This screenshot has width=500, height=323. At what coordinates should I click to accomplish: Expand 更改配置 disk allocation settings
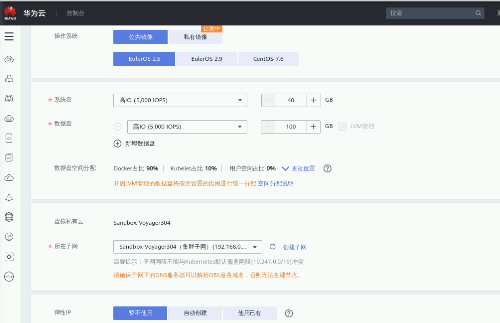[x=298, y=169]
